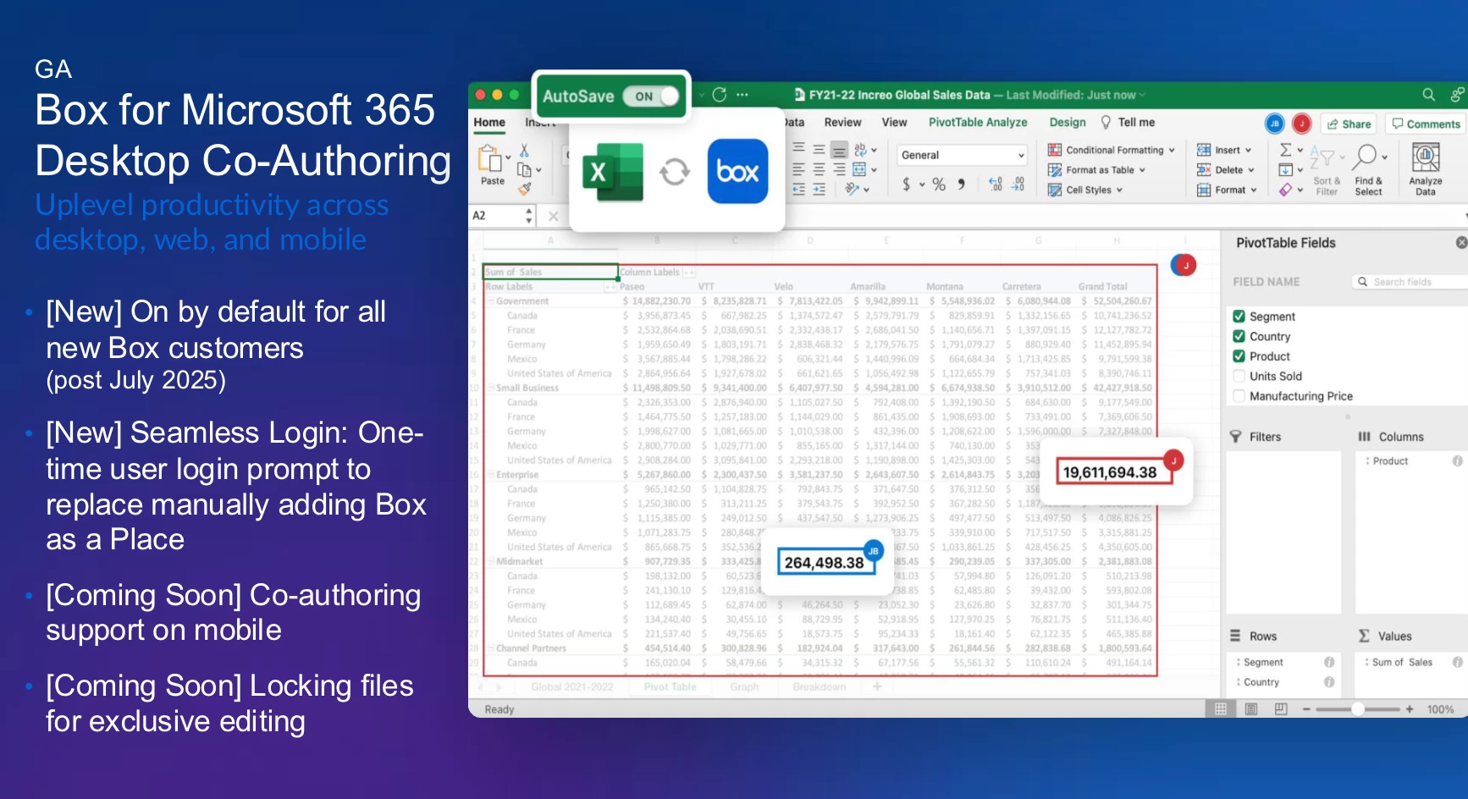This screenshot has width=1468, height=799.
Task: Click the AutoSum sigma icon
Action: coord(1286,150)
